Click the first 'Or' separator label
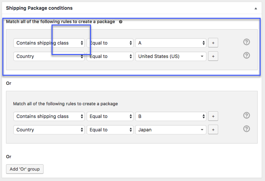 (9, 83)
